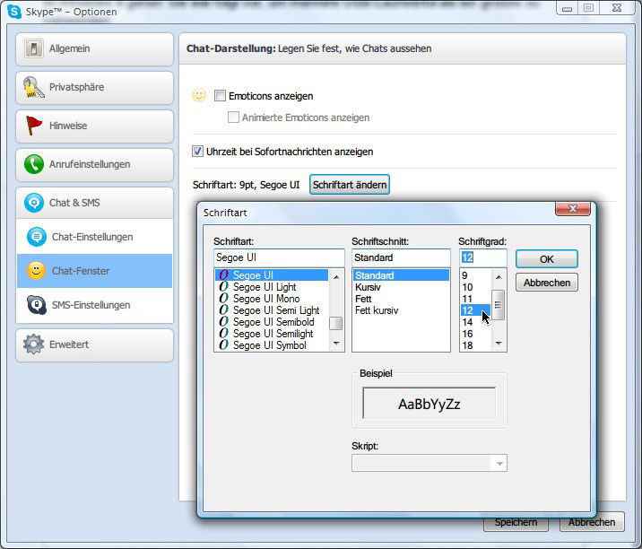
Task: Click the Schriftart name input field
Action: pos(279,257)
